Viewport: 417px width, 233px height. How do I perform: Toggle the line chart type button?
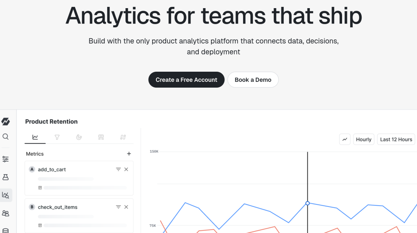tap(345, 139)
